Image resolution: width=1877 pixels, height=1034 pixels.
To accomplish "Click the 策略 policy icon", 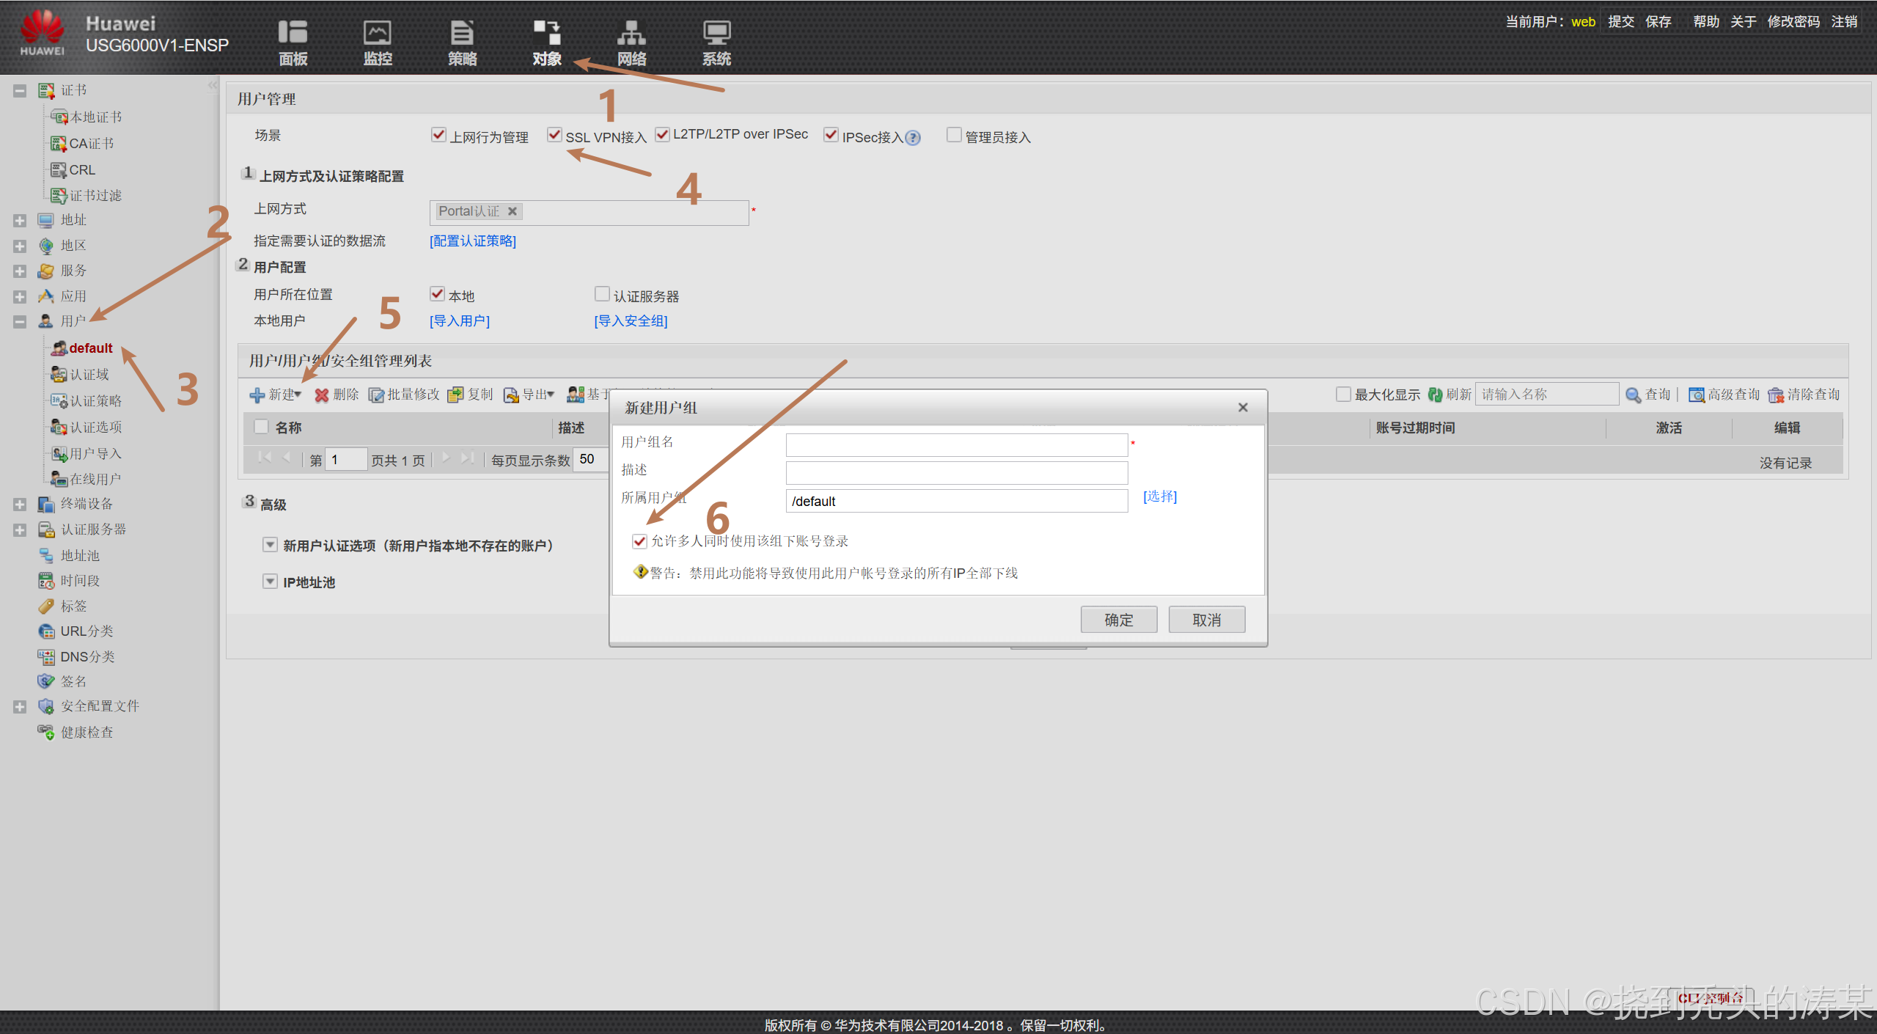I will 462,33.
